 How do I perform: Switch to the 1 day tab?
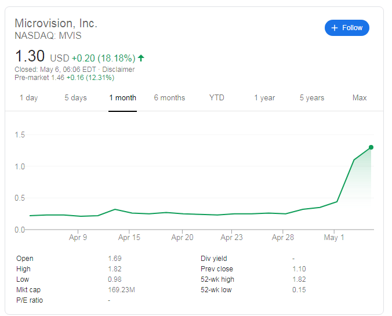tap(29, 98)
